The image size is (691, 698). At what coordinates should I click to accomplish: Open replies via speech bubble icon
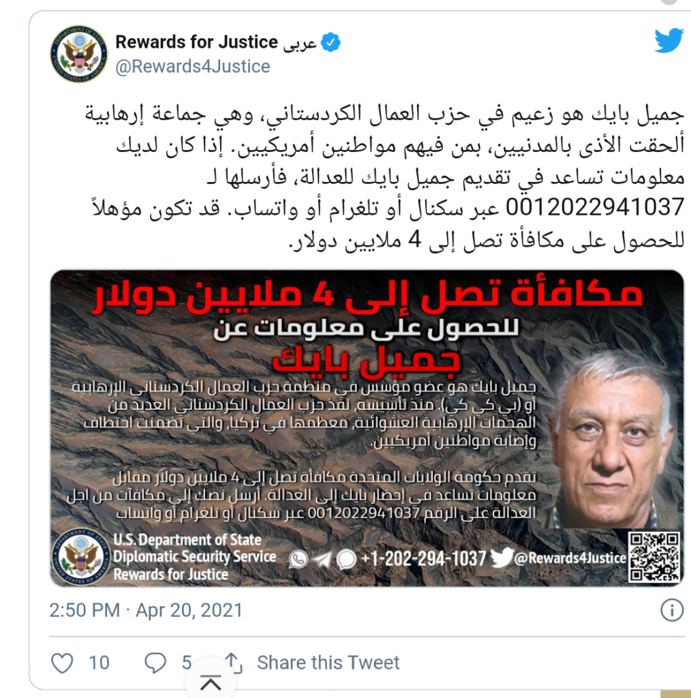point(155,663)
